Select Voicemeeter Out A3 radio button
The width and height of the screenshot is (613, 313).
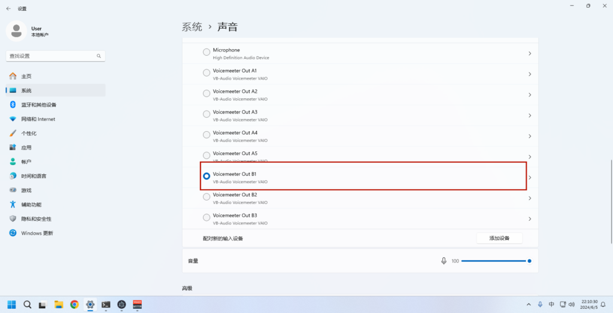coord(207,114)
